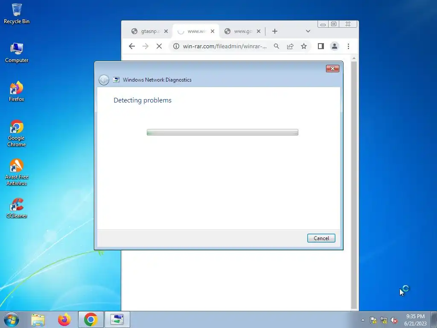The width and height of the screenshot is (437, 328).
Task: View site information icon in address bar
Action: coord(176,46)
